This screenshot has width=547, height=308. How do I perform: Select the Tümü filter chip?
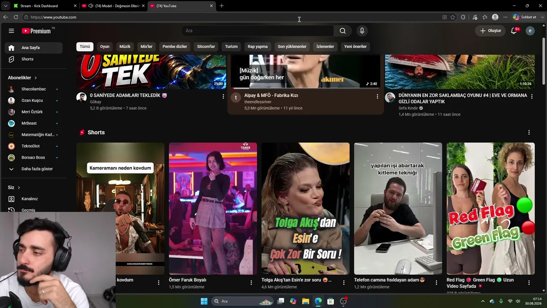(x=85, y=47)
